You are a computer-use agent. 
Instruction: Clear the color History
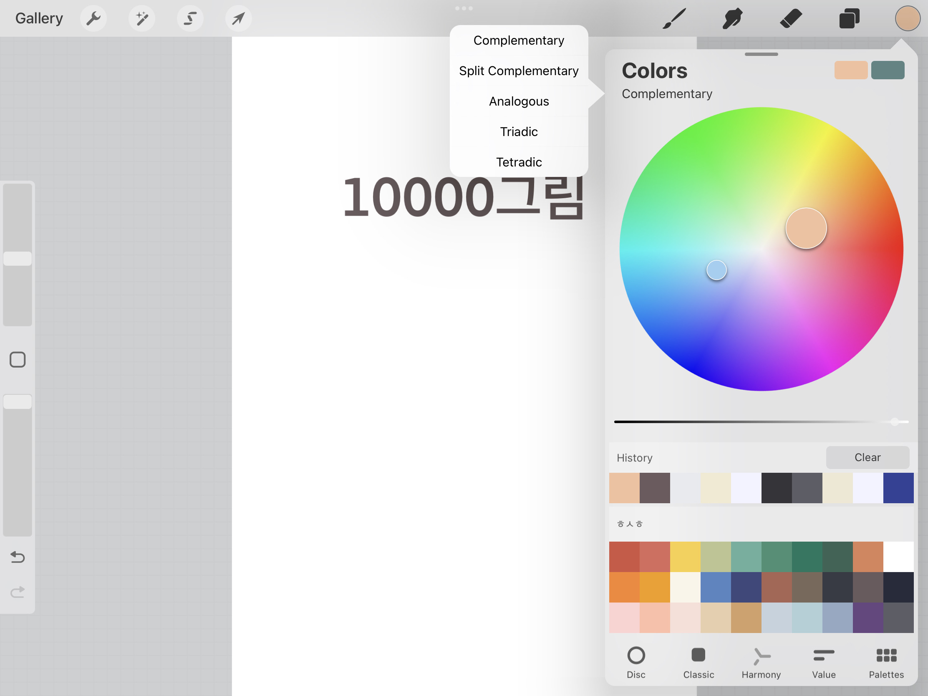(x=867, y=457)
